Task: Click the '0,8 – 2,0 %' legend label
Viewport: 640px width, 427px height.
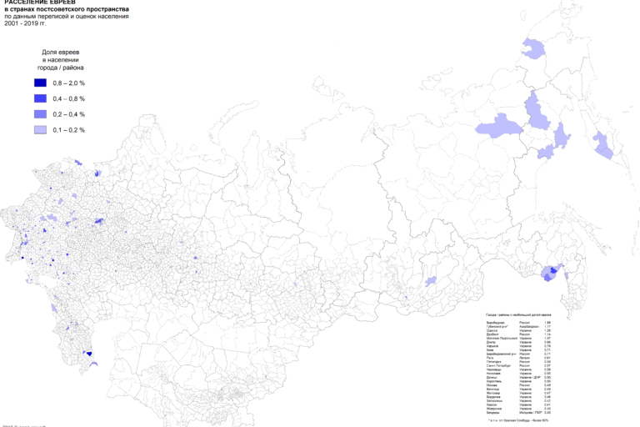Action: pyautogui.click(x=68, y=83)
